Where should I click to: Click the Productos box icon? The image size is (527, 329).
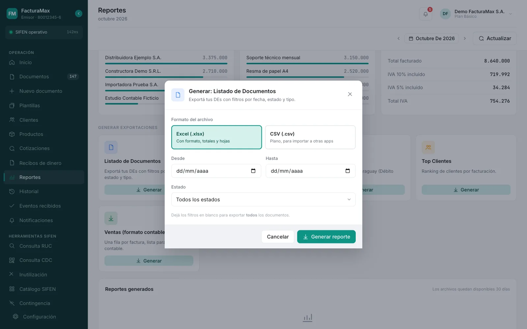[12, 134]
